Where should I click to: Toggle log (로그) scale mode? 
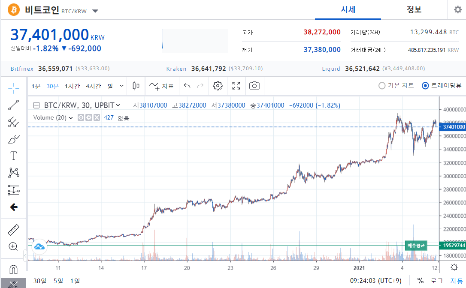pyautogui.click(x=437, y=281)
